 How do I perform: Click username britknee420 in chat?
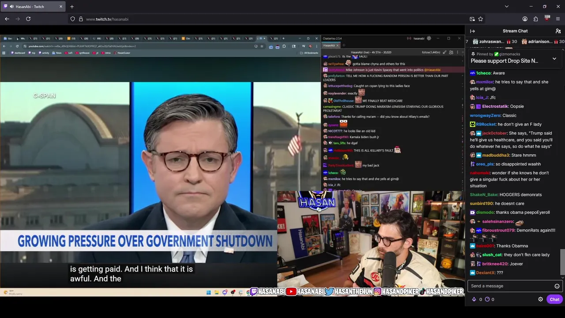495,264
